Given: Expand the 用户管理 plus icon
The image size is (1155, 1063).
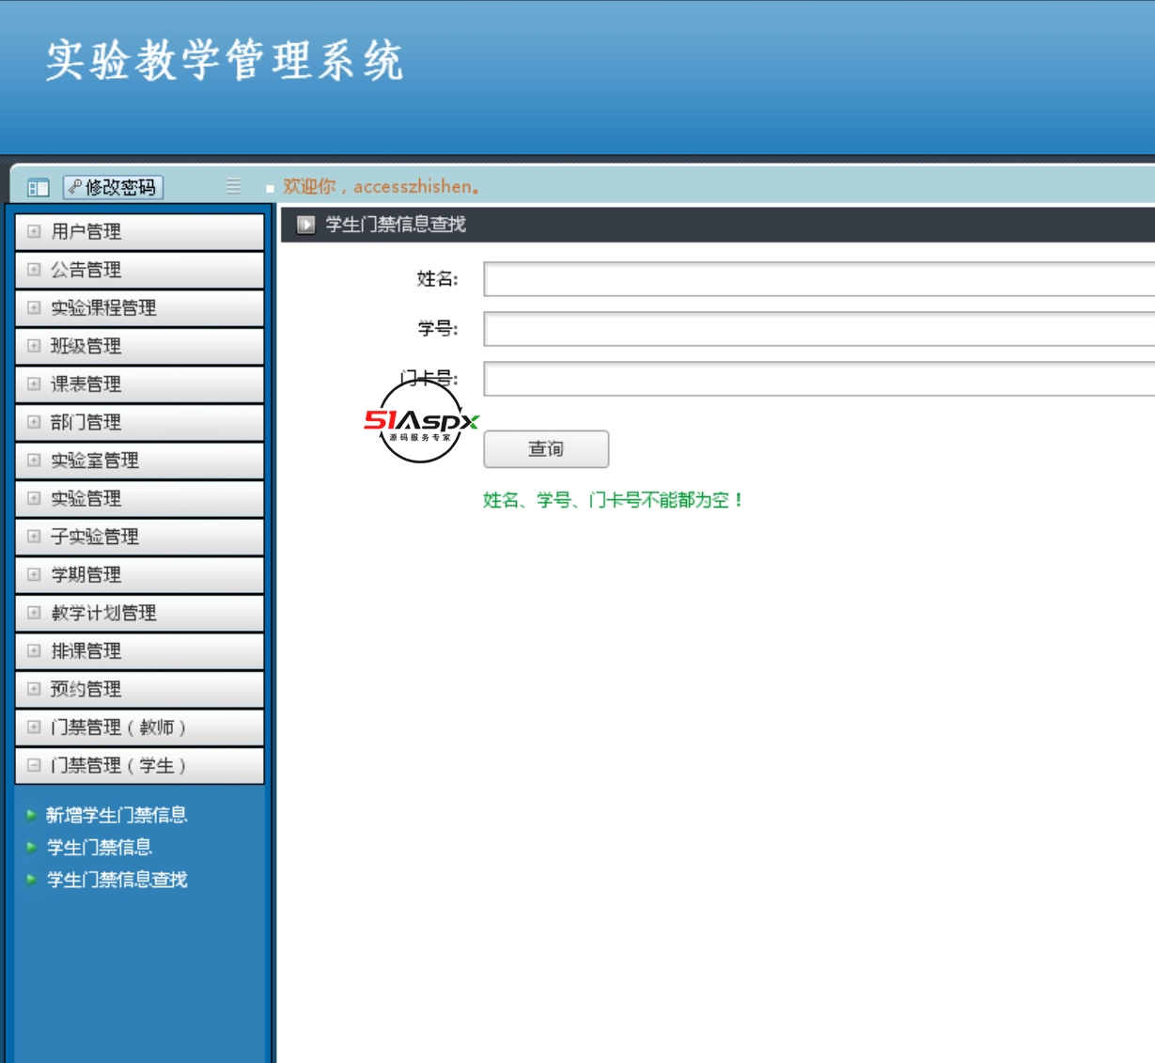Looking at the screenshot, I should (34, 231).
